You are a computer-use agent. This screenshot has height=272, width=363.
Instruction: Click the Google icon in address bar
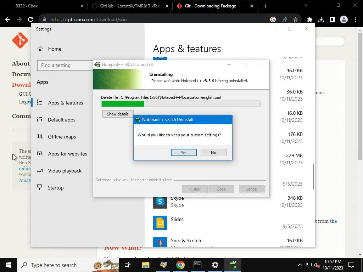point(273,20)
